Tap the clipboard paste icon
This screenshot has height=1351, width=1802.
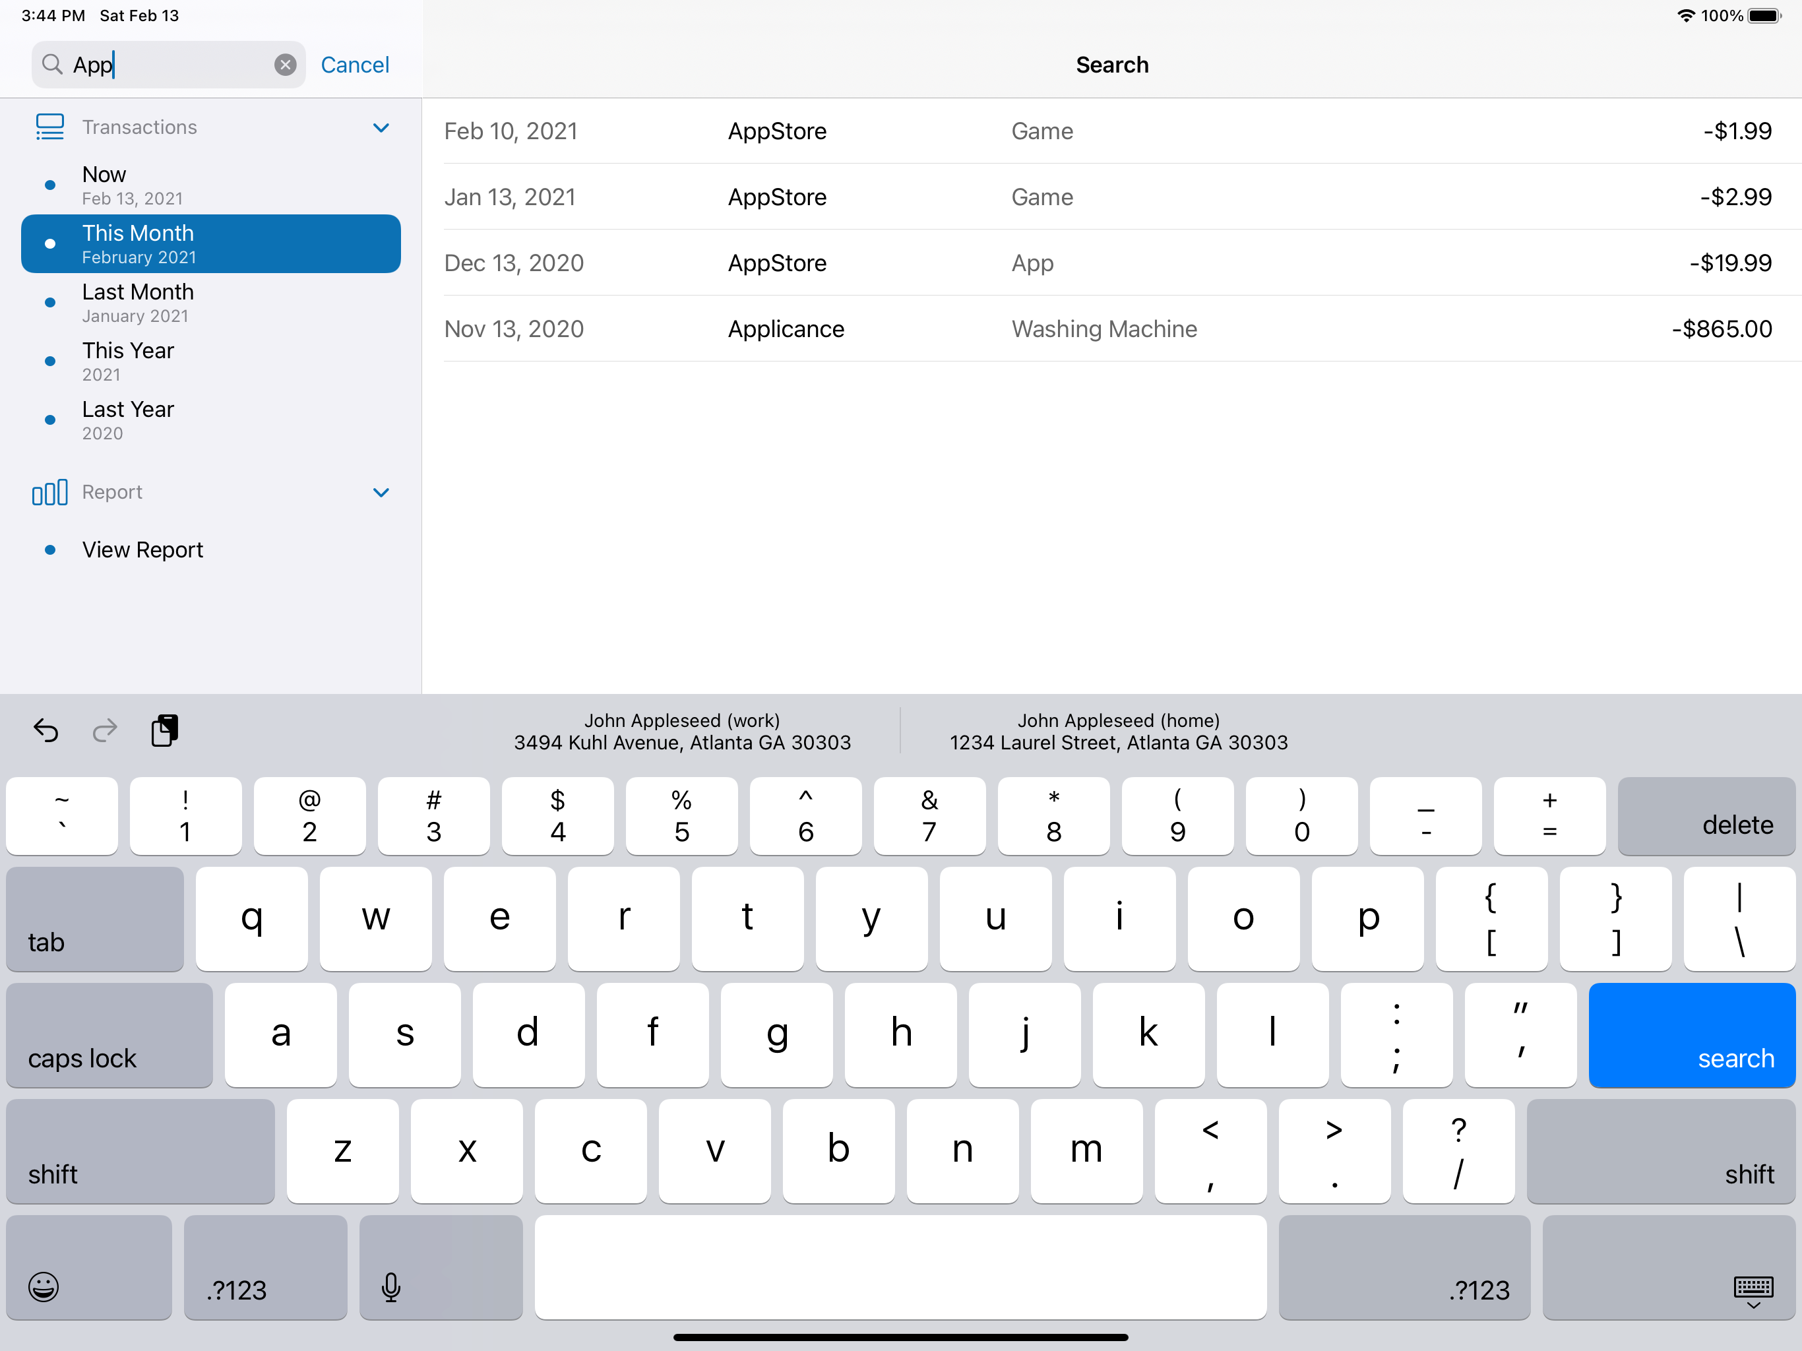164,730
